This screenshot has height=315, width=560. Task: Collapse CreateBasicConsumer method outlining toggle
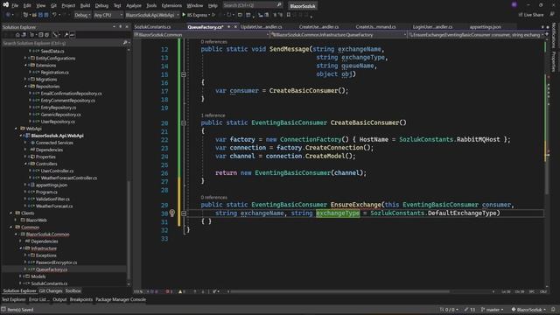click(x=184, y=123)
